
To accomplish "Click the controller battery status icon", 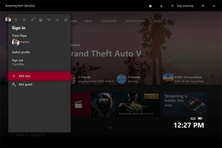I will coord(200,118).
